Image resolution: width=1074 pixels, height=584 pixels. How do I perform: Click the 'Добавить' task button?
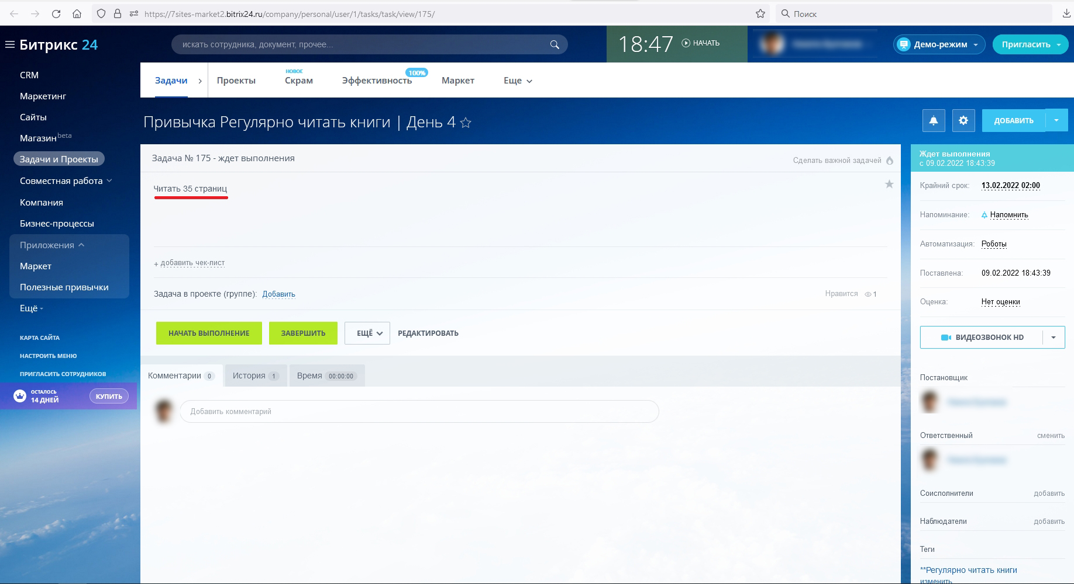point(1014,120)
